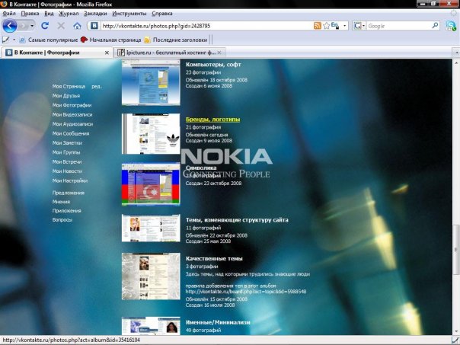Open the Последние заголовки feed bookmark

[176, 40]
